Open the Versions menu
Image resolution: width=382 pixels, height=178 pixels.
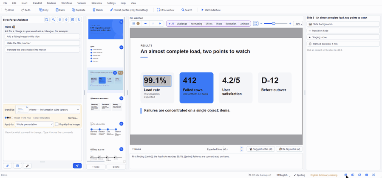coord(82,3)
